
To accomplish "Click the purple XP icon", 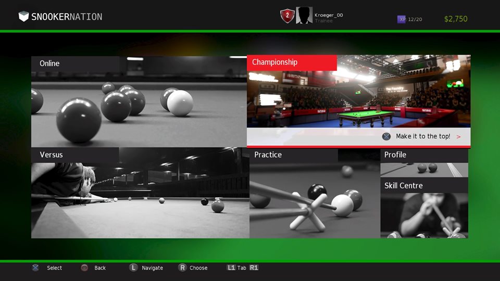I will pos(402,19).
